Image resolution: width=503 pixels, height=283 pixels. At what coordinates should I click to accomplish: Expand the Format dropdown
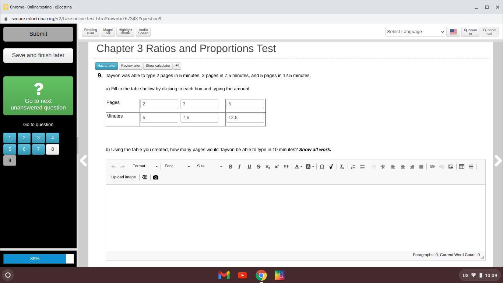click(145, 167)
